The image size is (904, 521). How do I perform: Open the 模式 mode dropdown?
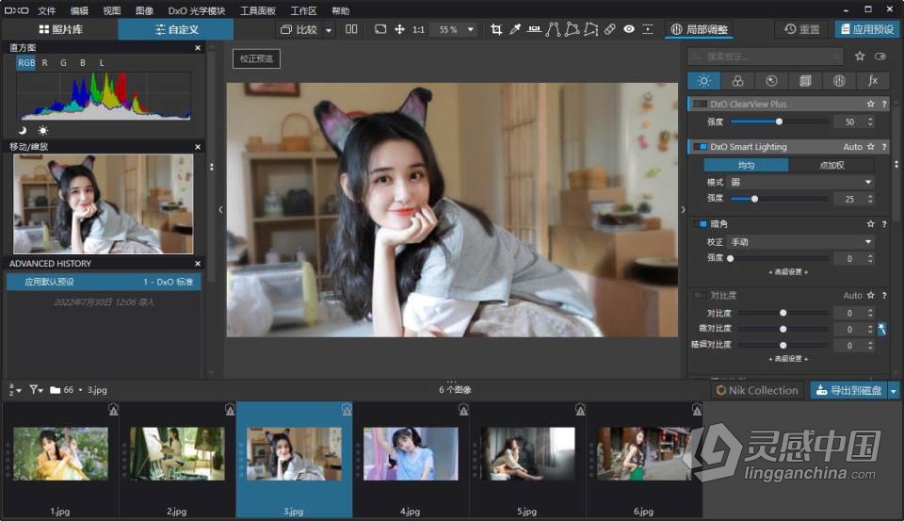802,183
